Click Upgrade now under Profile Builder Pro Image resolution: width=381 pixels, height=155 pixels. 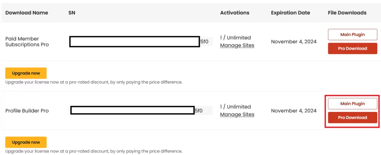tap(26, 142)
